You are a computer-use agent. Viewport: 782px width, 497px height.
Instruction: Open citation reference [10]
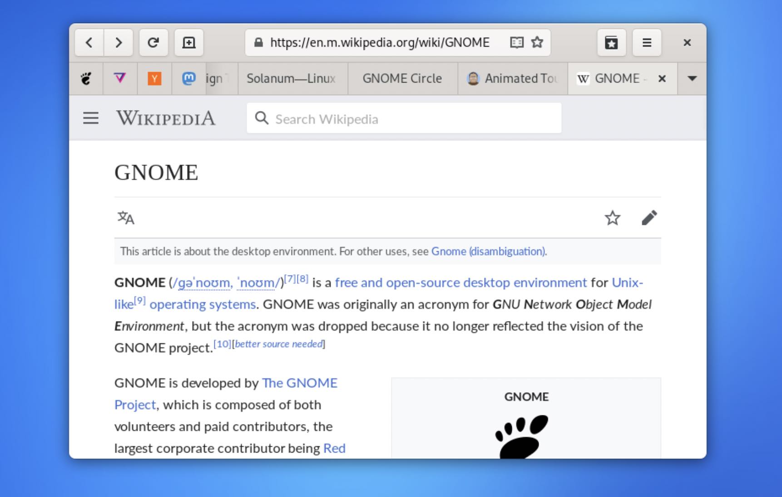(x=223, y=344)
